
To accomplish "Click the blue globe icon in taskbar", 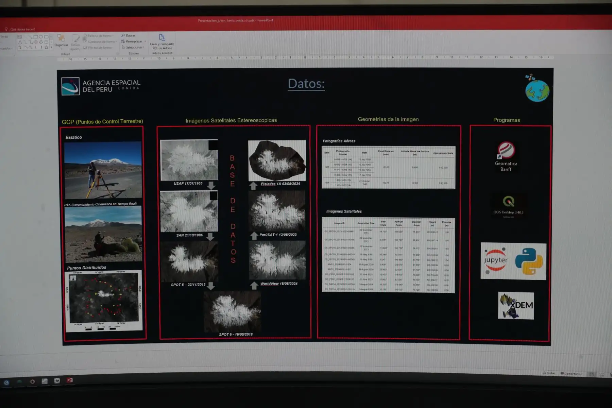I will pyautogui.click(x=6, y=382).
